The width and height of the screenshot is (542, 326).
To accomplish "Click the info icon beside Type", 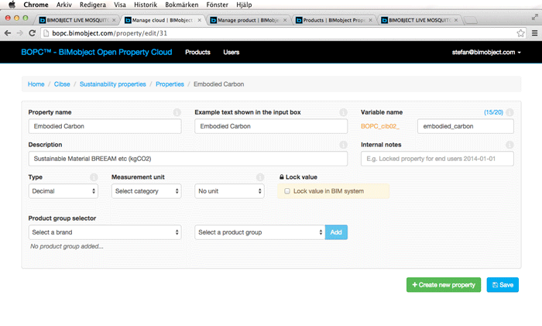I will [x=94, y=177].
